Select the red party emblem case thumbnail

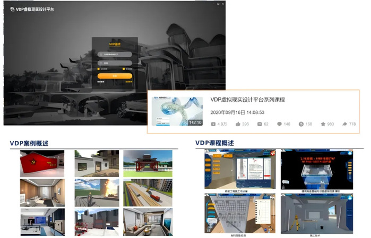[x=42, y=163]
